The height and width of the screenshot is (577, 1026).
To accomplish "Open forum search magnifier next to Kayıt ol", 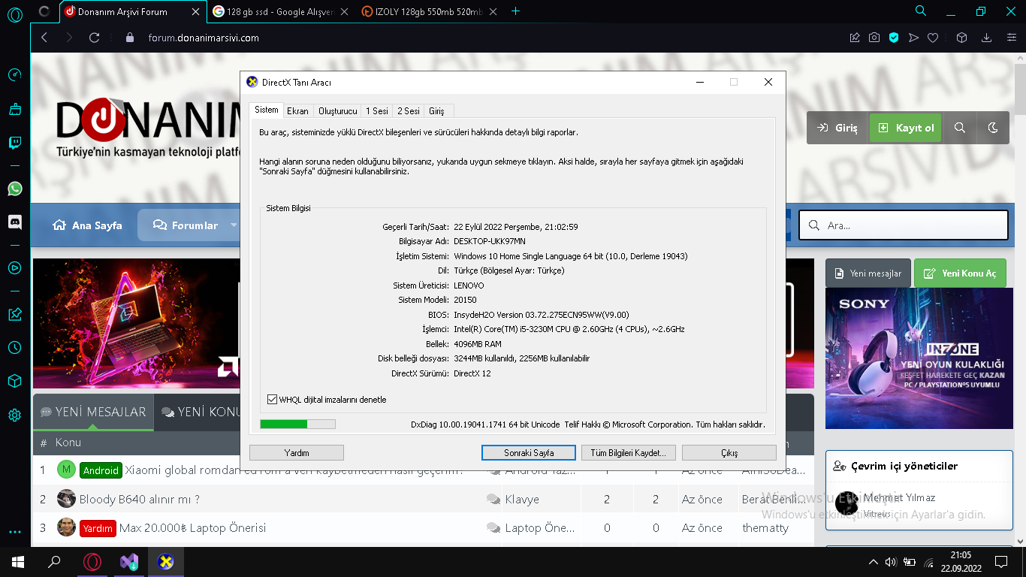I will 960,128.
